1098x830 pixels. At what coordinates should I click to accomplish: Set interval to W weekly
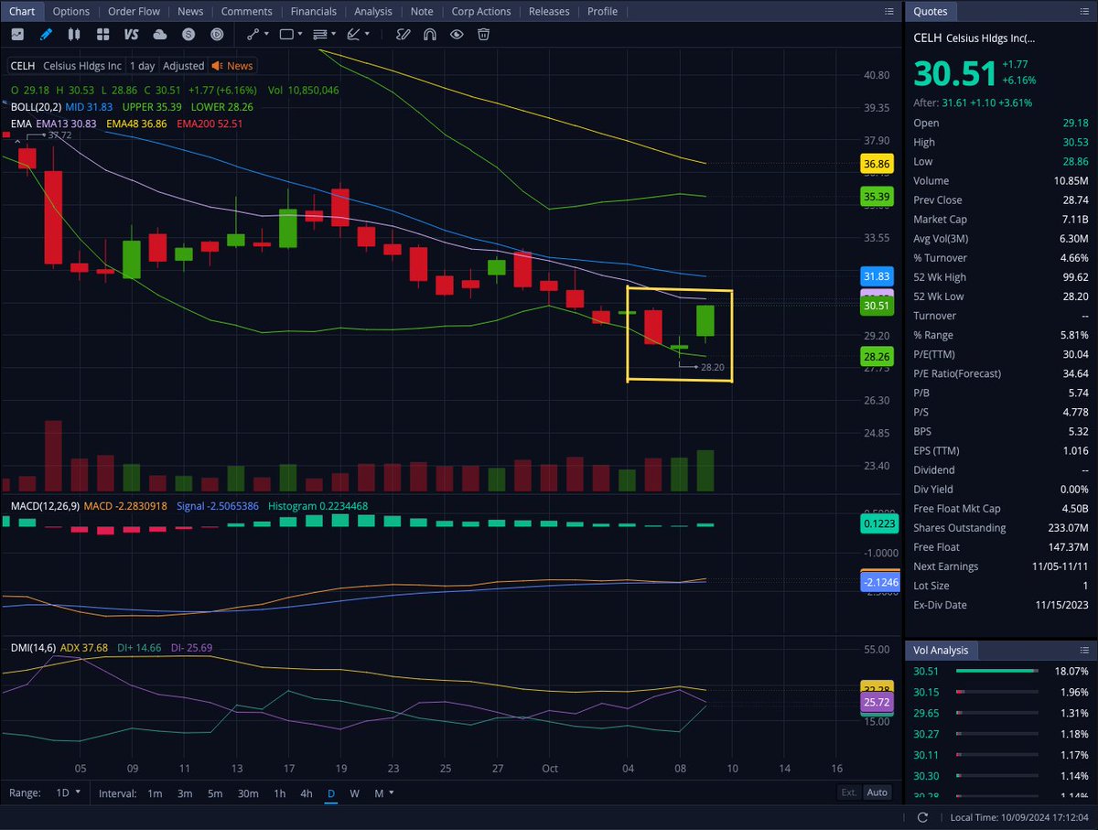click(x=354, y=793)
